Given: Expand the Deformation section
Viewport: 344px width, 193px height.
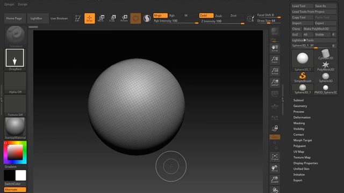Looking at the screenshot, I should (x=302, y=117).
